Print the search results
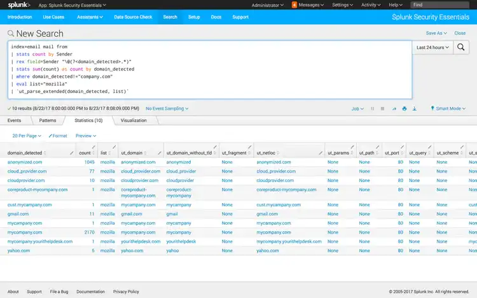This screenshot has height=298, width=477. [x=404, y=109]
